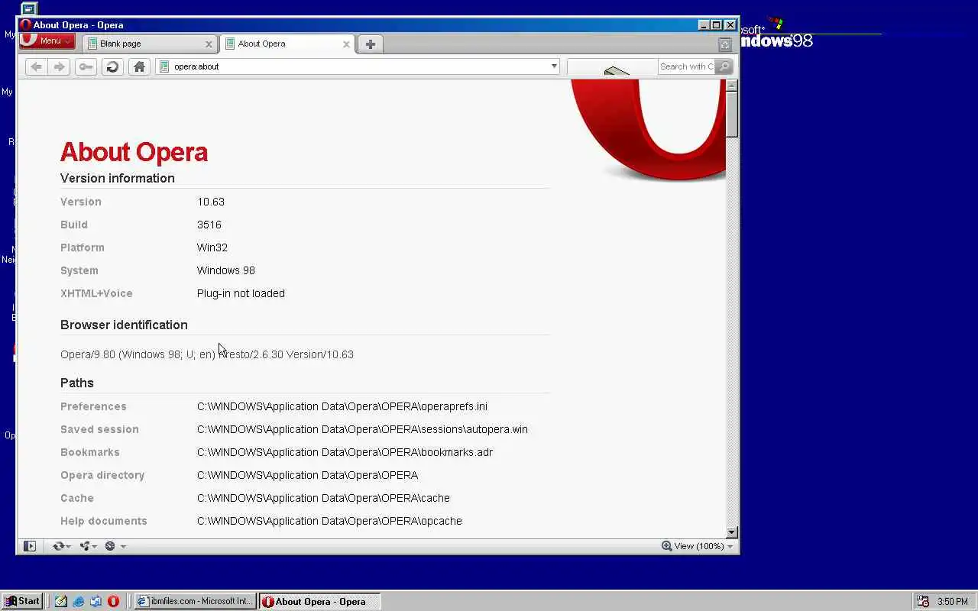Open the Windows Start button
The width and height of the screenshot is (978, 611).
[22, 601]
